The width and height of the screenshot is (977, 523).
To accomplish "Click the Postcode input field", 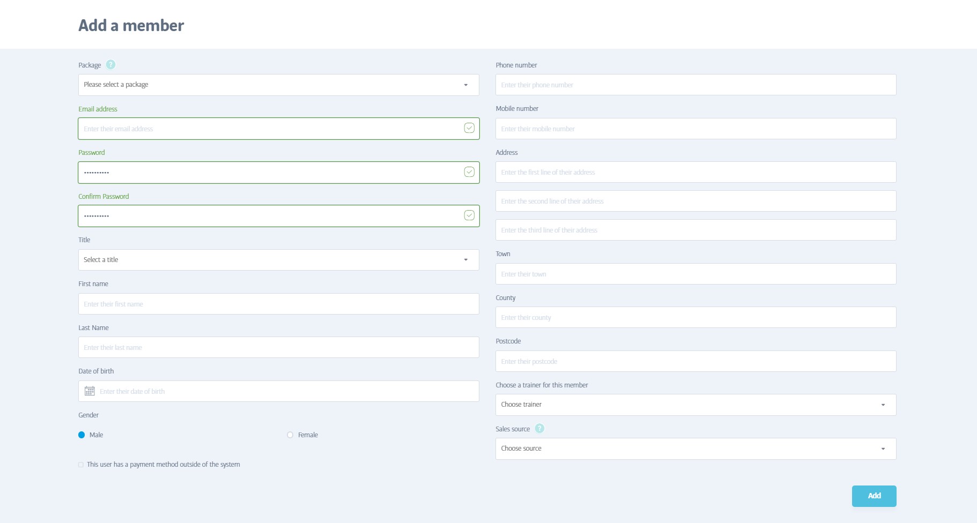I will pos(695,361).
